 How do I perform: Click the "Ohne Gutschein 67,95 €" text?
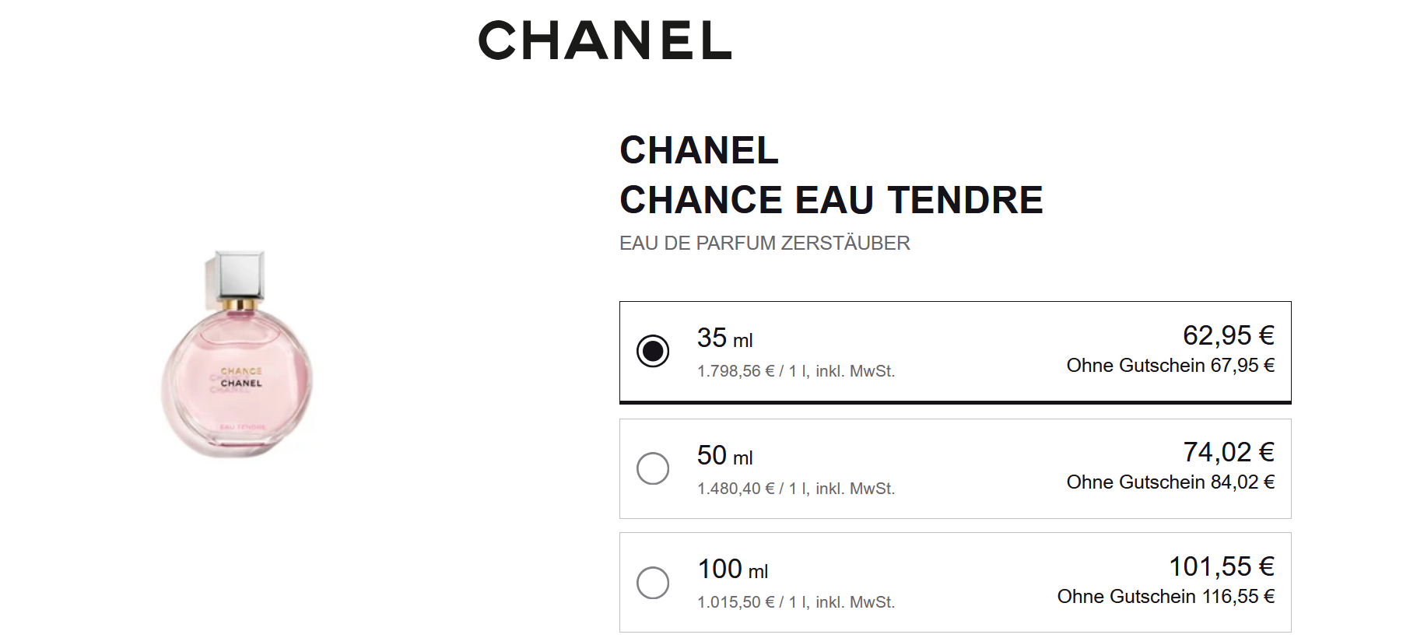pyautogui.click(x=1170, y=366)
